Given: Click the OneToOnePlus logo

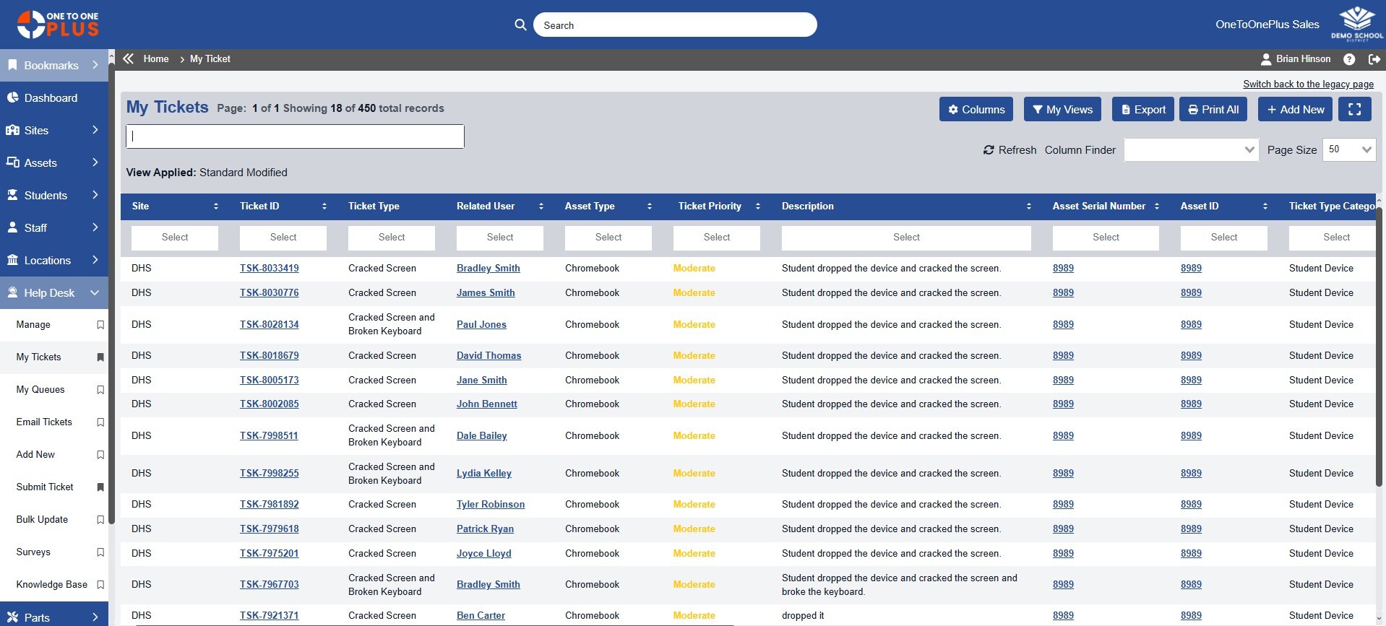Looking at the screenshot, I should point(58,24).
